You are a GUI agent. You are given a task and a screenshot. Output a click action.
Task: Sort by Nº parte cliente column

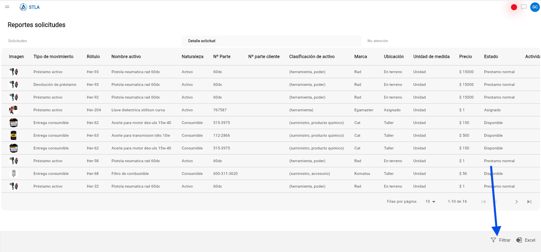264,56
